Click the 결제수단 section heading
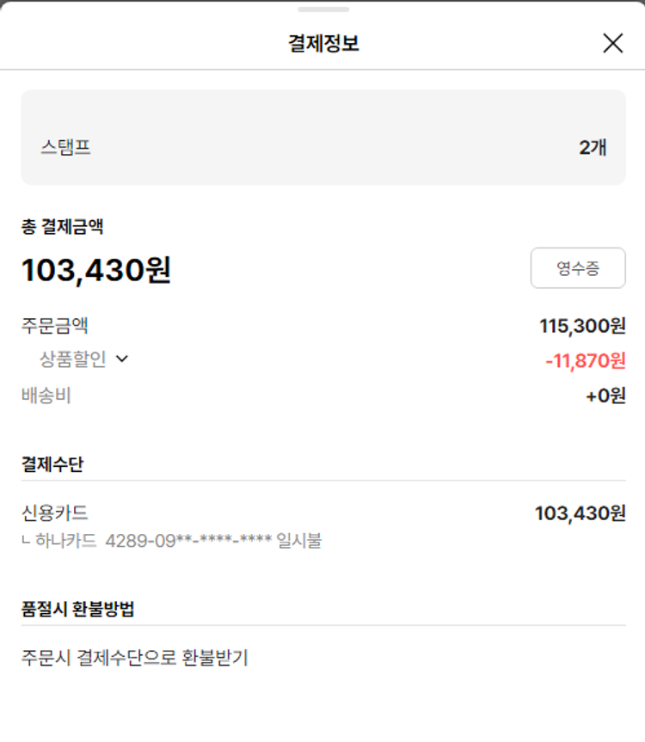The width and height of the screenshot is (645, 742). pyautogui.click(x=52, y=464)
